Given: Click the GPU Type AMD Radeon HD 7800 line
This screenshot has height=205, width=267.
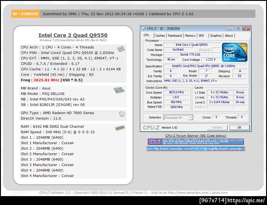Looking at the screenshot, I should [x=57, y=113].
